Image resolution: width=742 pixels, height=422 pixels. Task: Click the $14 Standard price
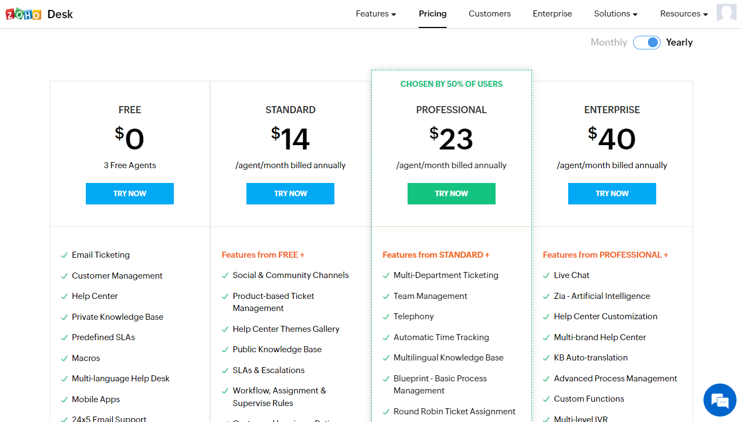pos(290,138)
